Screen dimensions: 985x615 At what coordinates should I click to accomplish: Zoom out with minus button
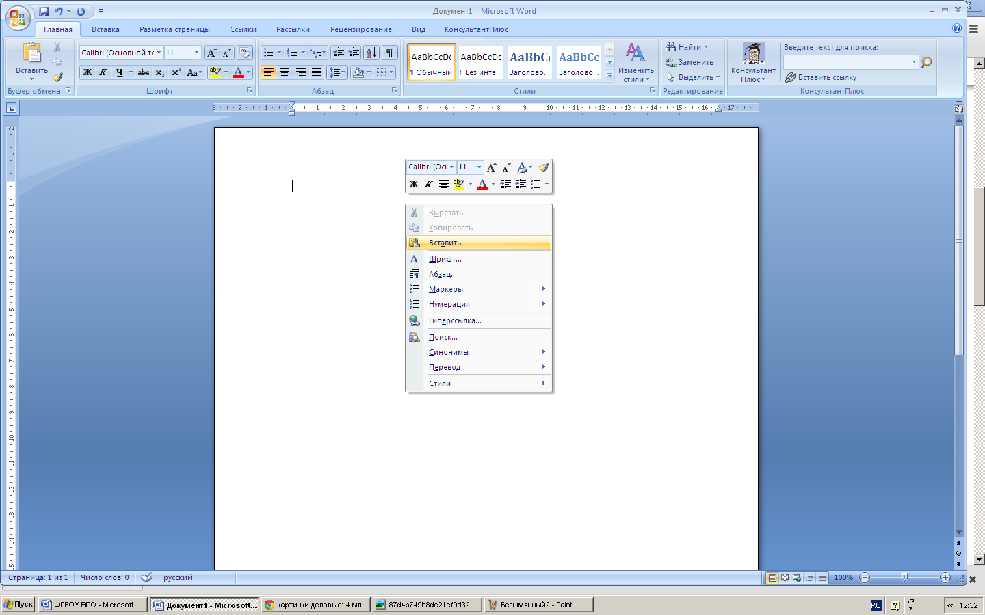tap(865, 577)
